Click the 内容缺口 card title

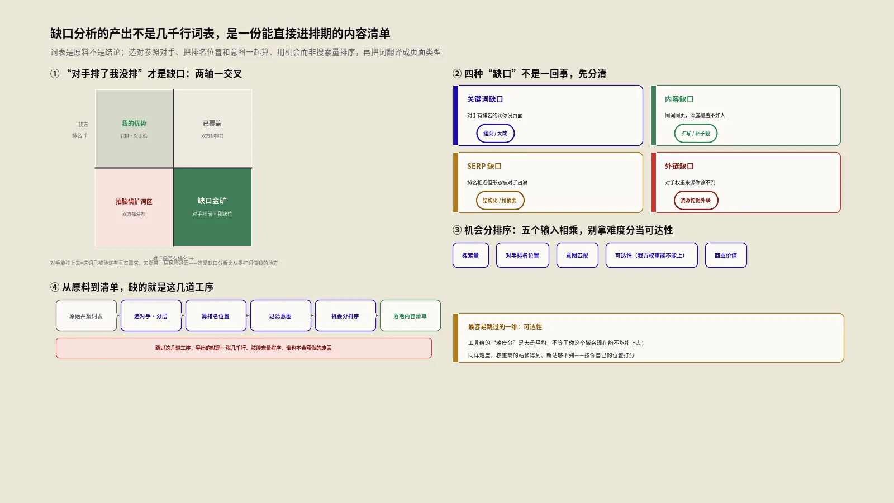click(x=679, y=99)
